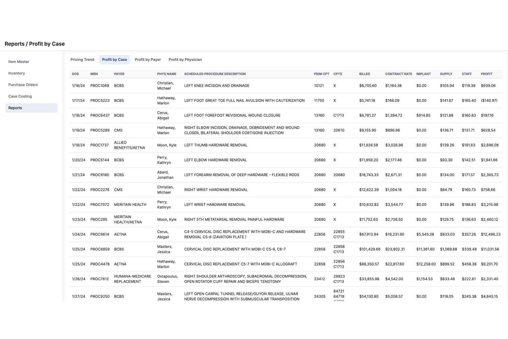
Task: Click implant cost $12,258.00
Action: coord(426,264)
